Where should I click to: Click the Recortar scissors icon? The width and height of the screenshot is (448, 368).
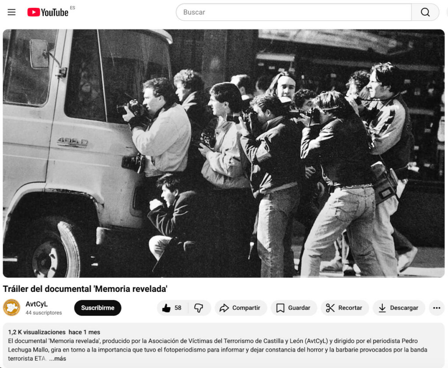coord(330,308)
